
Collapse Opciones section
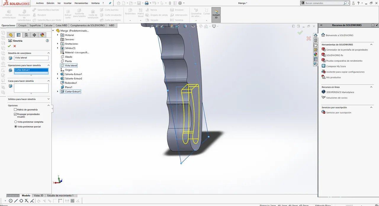(49, 106)
